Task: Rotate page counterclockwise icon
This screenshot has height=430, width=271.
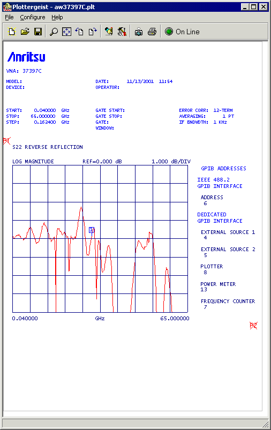Action: 80,32
